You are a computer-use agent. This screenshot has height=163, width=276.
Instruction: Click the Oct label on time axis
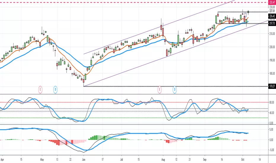tap(243, 160)
